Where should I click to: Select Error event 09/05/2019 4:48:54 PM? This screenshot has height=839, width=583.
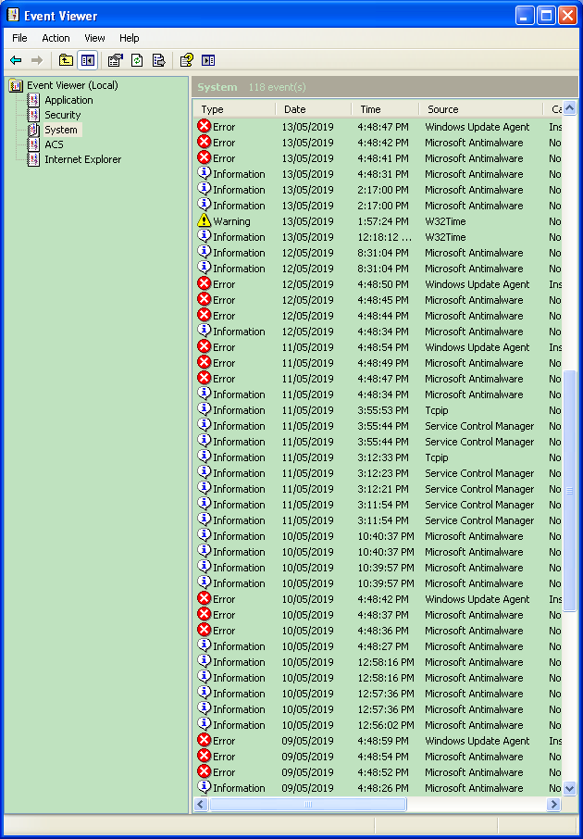pyautogui.click(x=378, y=757)
